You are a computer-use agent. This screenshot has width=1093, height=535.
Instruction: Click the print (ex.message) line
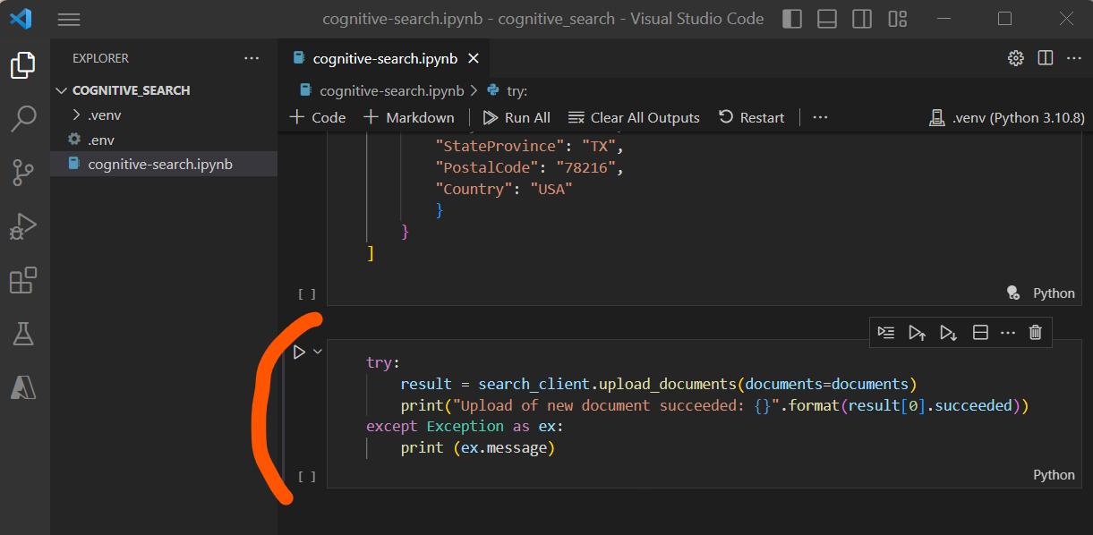click(x=478, y=448)
